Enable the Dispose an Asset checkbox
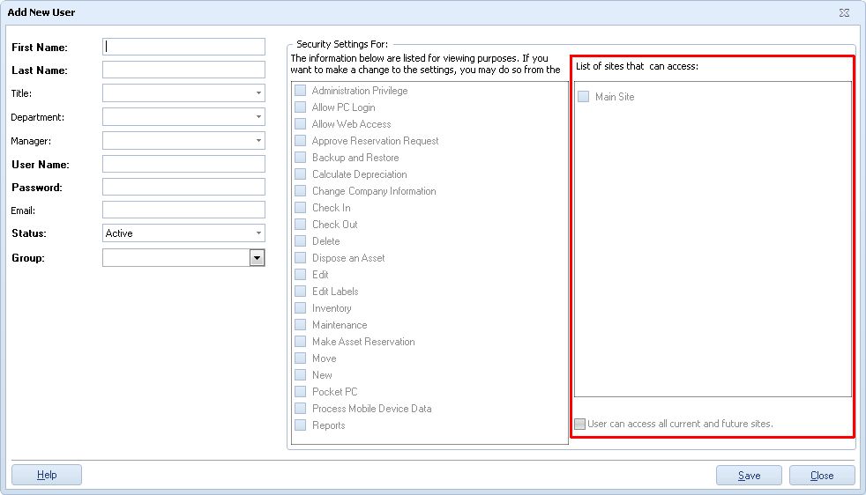The height and width of the screenshot is (495, 866). pyautogui.click(x=301, y=258)
